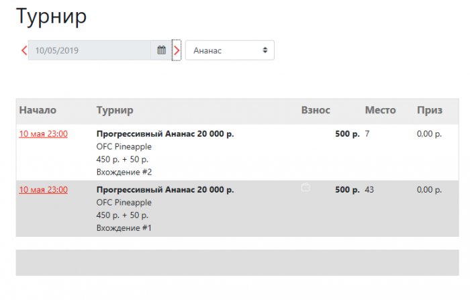This screenshot has width=470, height=300.
Task: Click the faint wallet icon in Вхождение #1 row
Action: 305,187
